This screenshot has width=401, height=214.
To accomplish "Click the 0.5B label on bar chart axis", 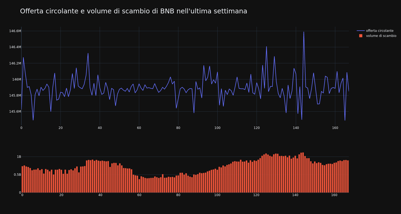I will pyautogui.click(x=17, y=175).
